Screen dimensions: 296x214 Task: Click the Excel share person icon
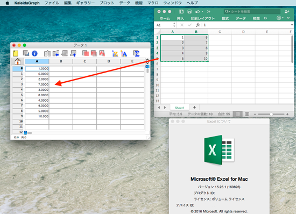287,11
